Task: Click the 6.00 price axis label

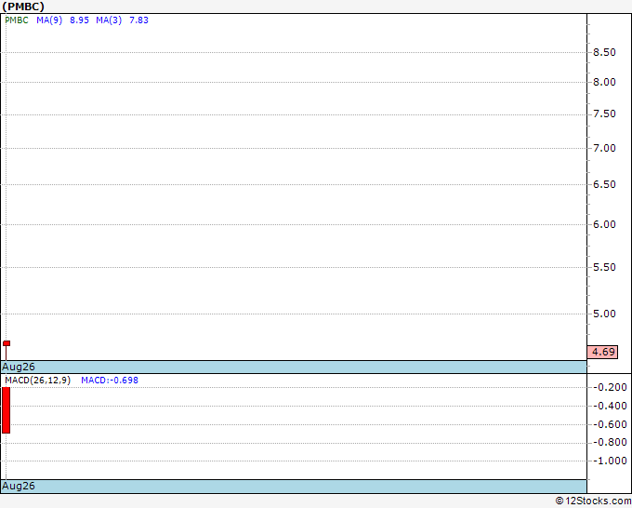Action: tap(604, 225)
